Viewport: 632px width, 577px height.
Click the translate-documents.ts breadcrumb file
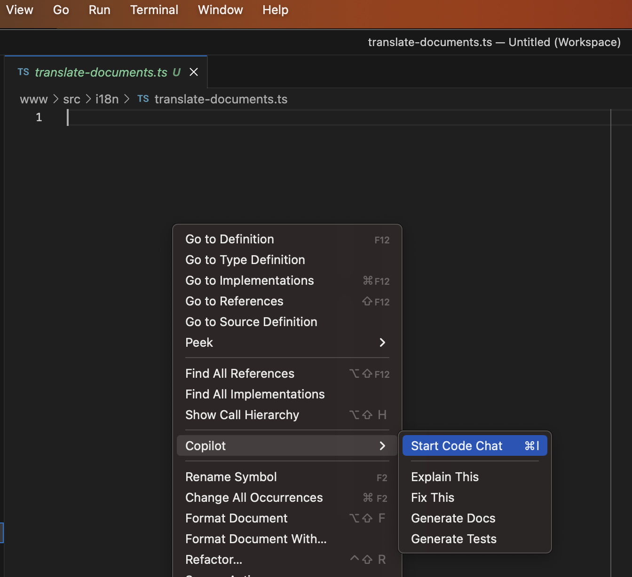click(221, 99)
